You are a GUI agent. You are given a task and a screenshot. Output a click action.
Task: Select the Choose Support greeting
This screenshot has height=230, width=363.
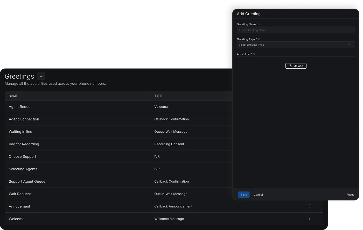pyautogui.click(x=23, y=156)
